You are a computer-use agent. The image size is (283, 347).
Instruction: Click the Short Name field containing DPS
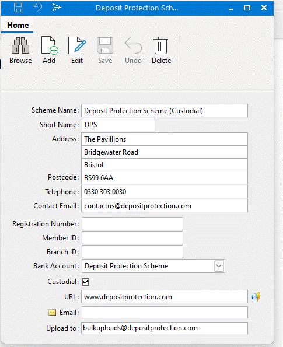click(118, 125)
